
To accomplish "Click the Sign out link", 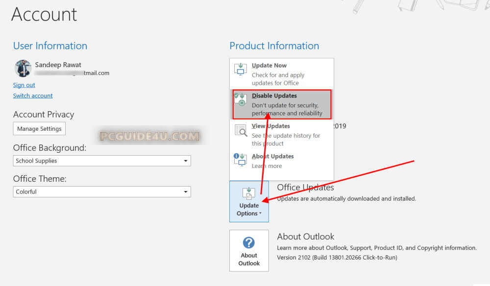I will (x=24, y=85).
